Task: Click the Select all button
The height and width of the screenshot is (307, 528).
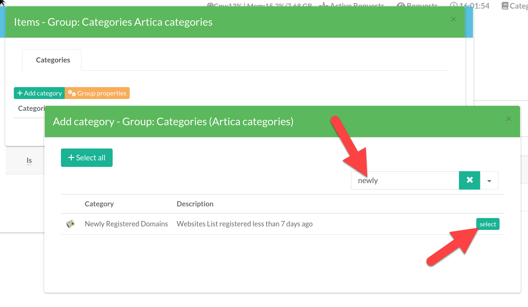Action: 87,158
